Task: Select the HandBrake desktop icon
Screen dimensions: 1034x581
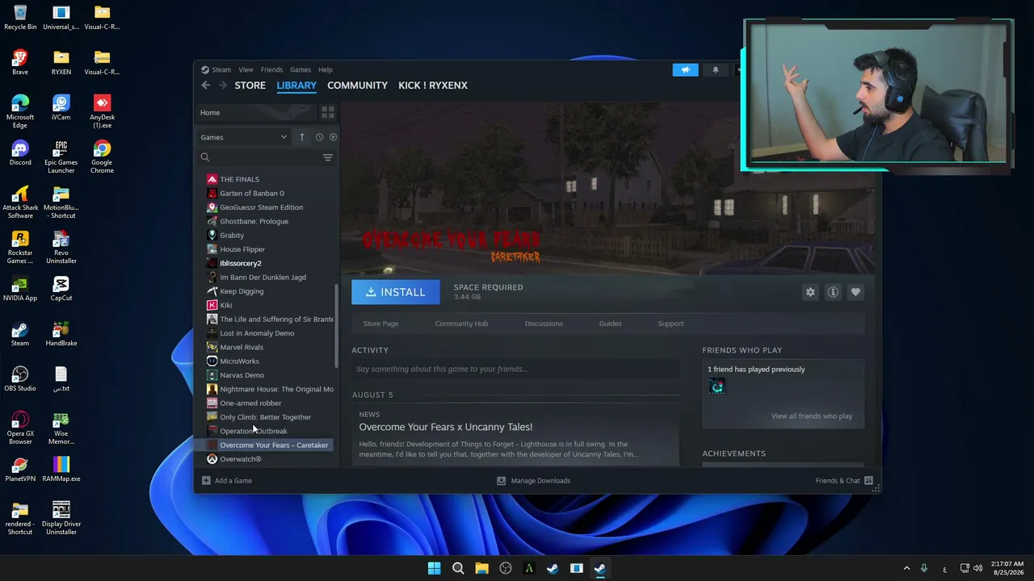Action: tap(61, 333)
